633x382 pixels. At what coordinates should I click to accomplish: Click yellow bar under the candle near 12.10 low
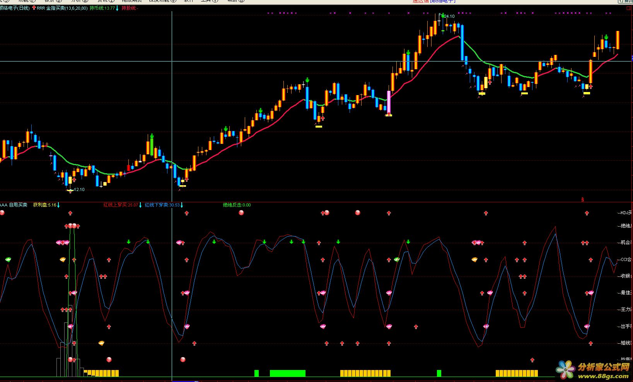(x=70, y=190)
